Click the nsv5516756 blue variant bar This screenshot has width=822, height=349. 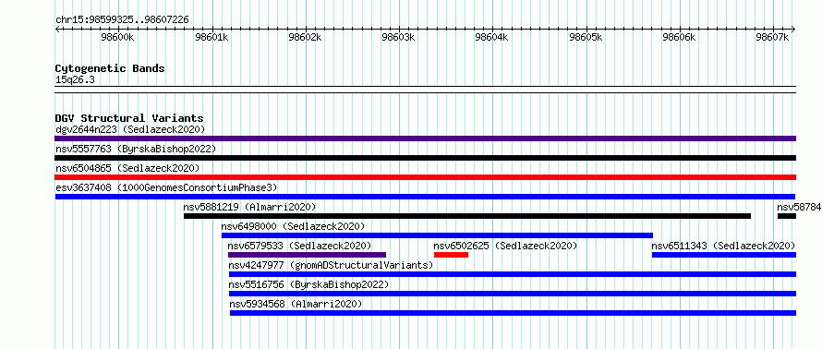[513, 294]
